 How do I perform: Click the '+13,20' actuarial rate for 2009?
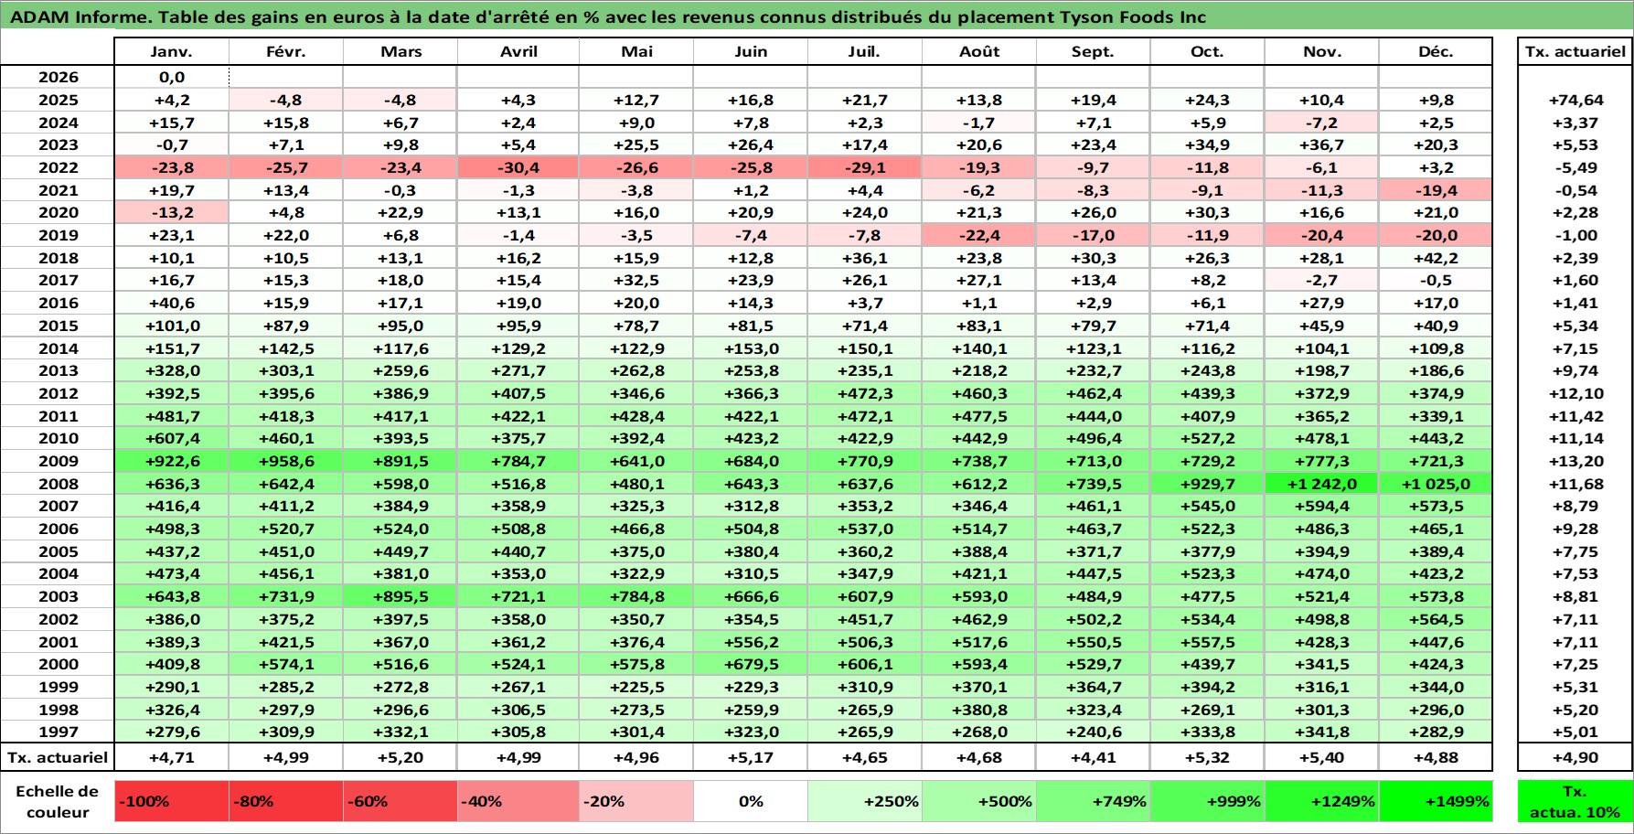[x=1575, y=461]
